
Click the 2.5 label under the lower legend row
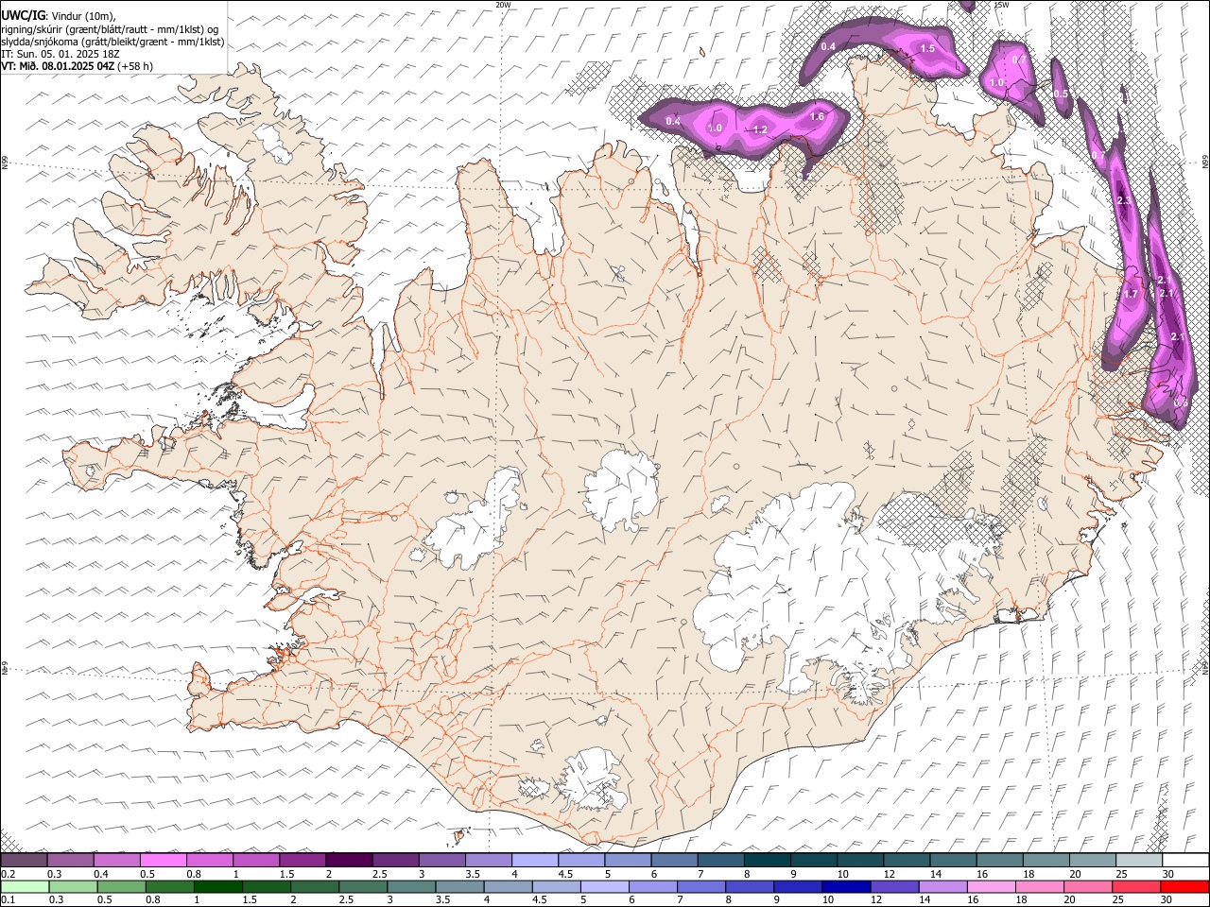click(346, 900)
